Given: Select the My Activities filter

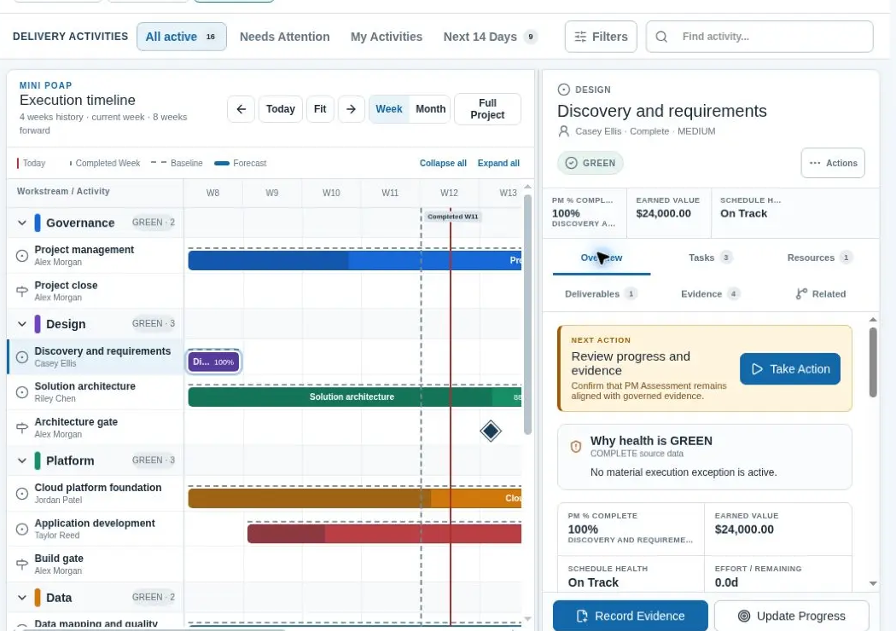Looking at the screenshot, I should (x=387, y=37).
